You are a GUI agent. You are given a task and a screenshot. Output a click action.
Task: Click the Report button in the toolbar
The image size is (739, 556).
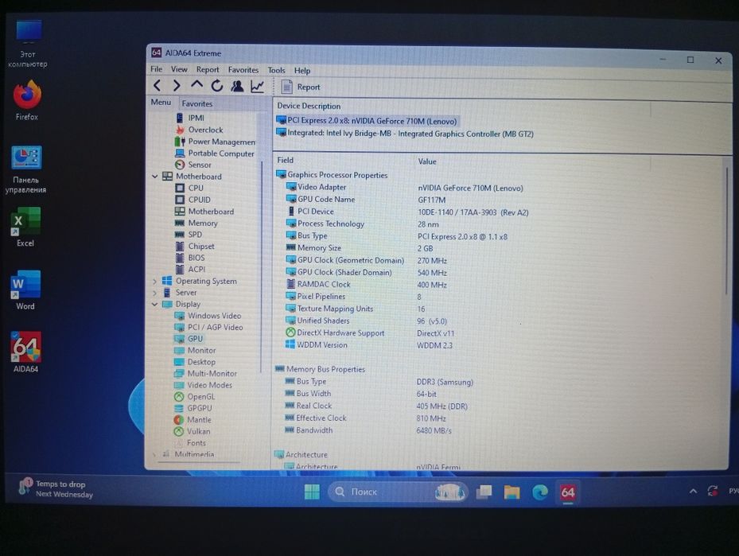(301, 87)
